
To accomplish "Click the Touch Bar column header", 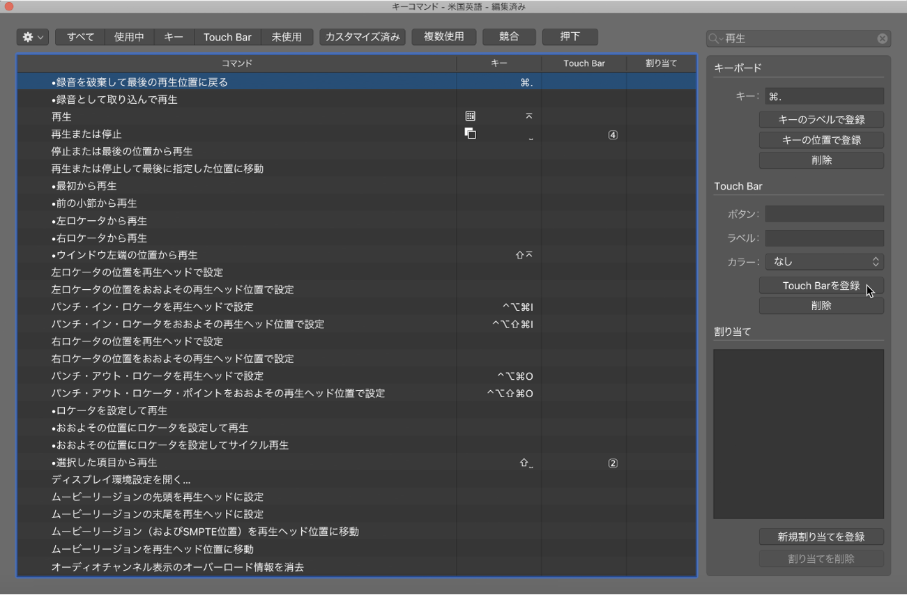I will [584, 63].
